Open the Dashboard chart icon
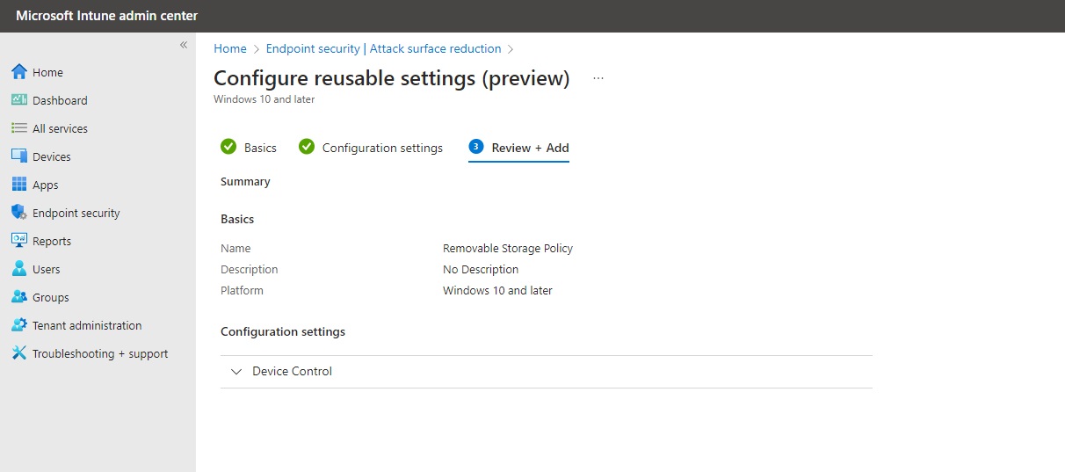Image resolution: width=1065 pixels, height=472 pixels. (x=19, y=100)
